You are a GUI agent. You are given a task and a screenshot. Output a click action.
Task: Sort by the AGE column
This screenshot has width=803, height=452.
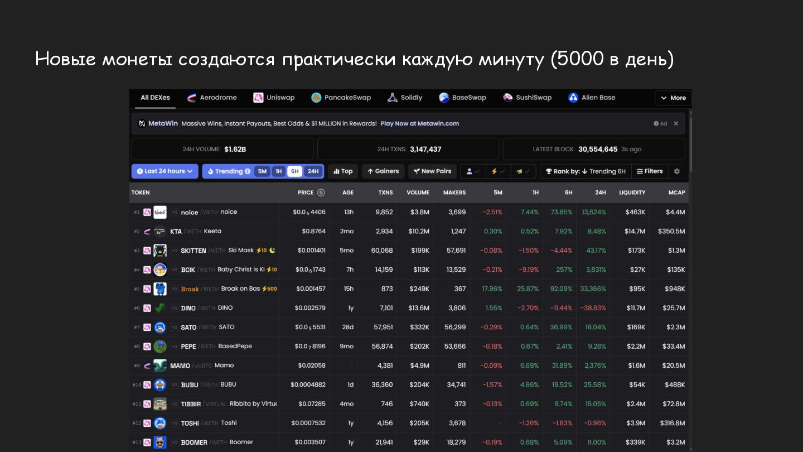pos(348,193)
